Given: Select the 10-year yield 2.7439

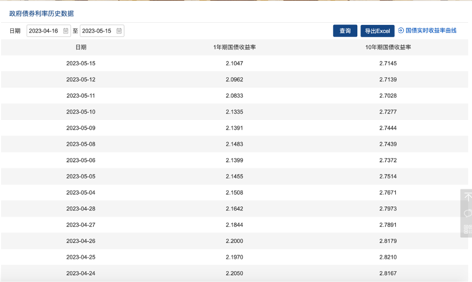Looking at the screenshot, I should 388,144.
